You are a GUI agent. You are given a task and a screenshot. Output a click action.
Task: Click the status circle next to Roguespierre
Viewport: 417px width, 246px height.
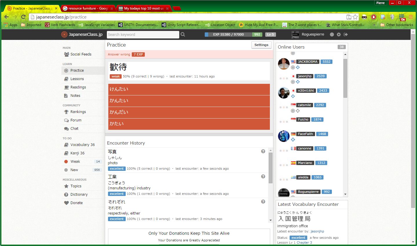[x=332, y=34]
